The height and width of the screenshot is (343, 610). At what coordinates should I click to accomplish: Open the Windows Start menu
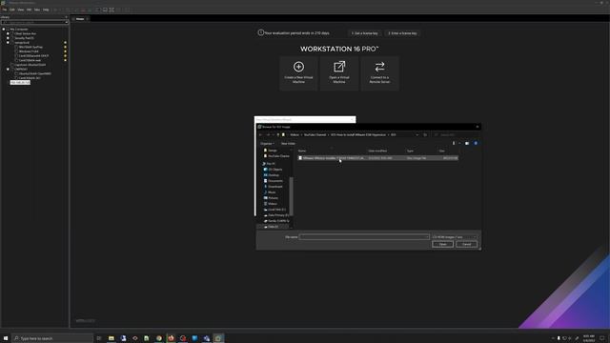click(6, 338)
